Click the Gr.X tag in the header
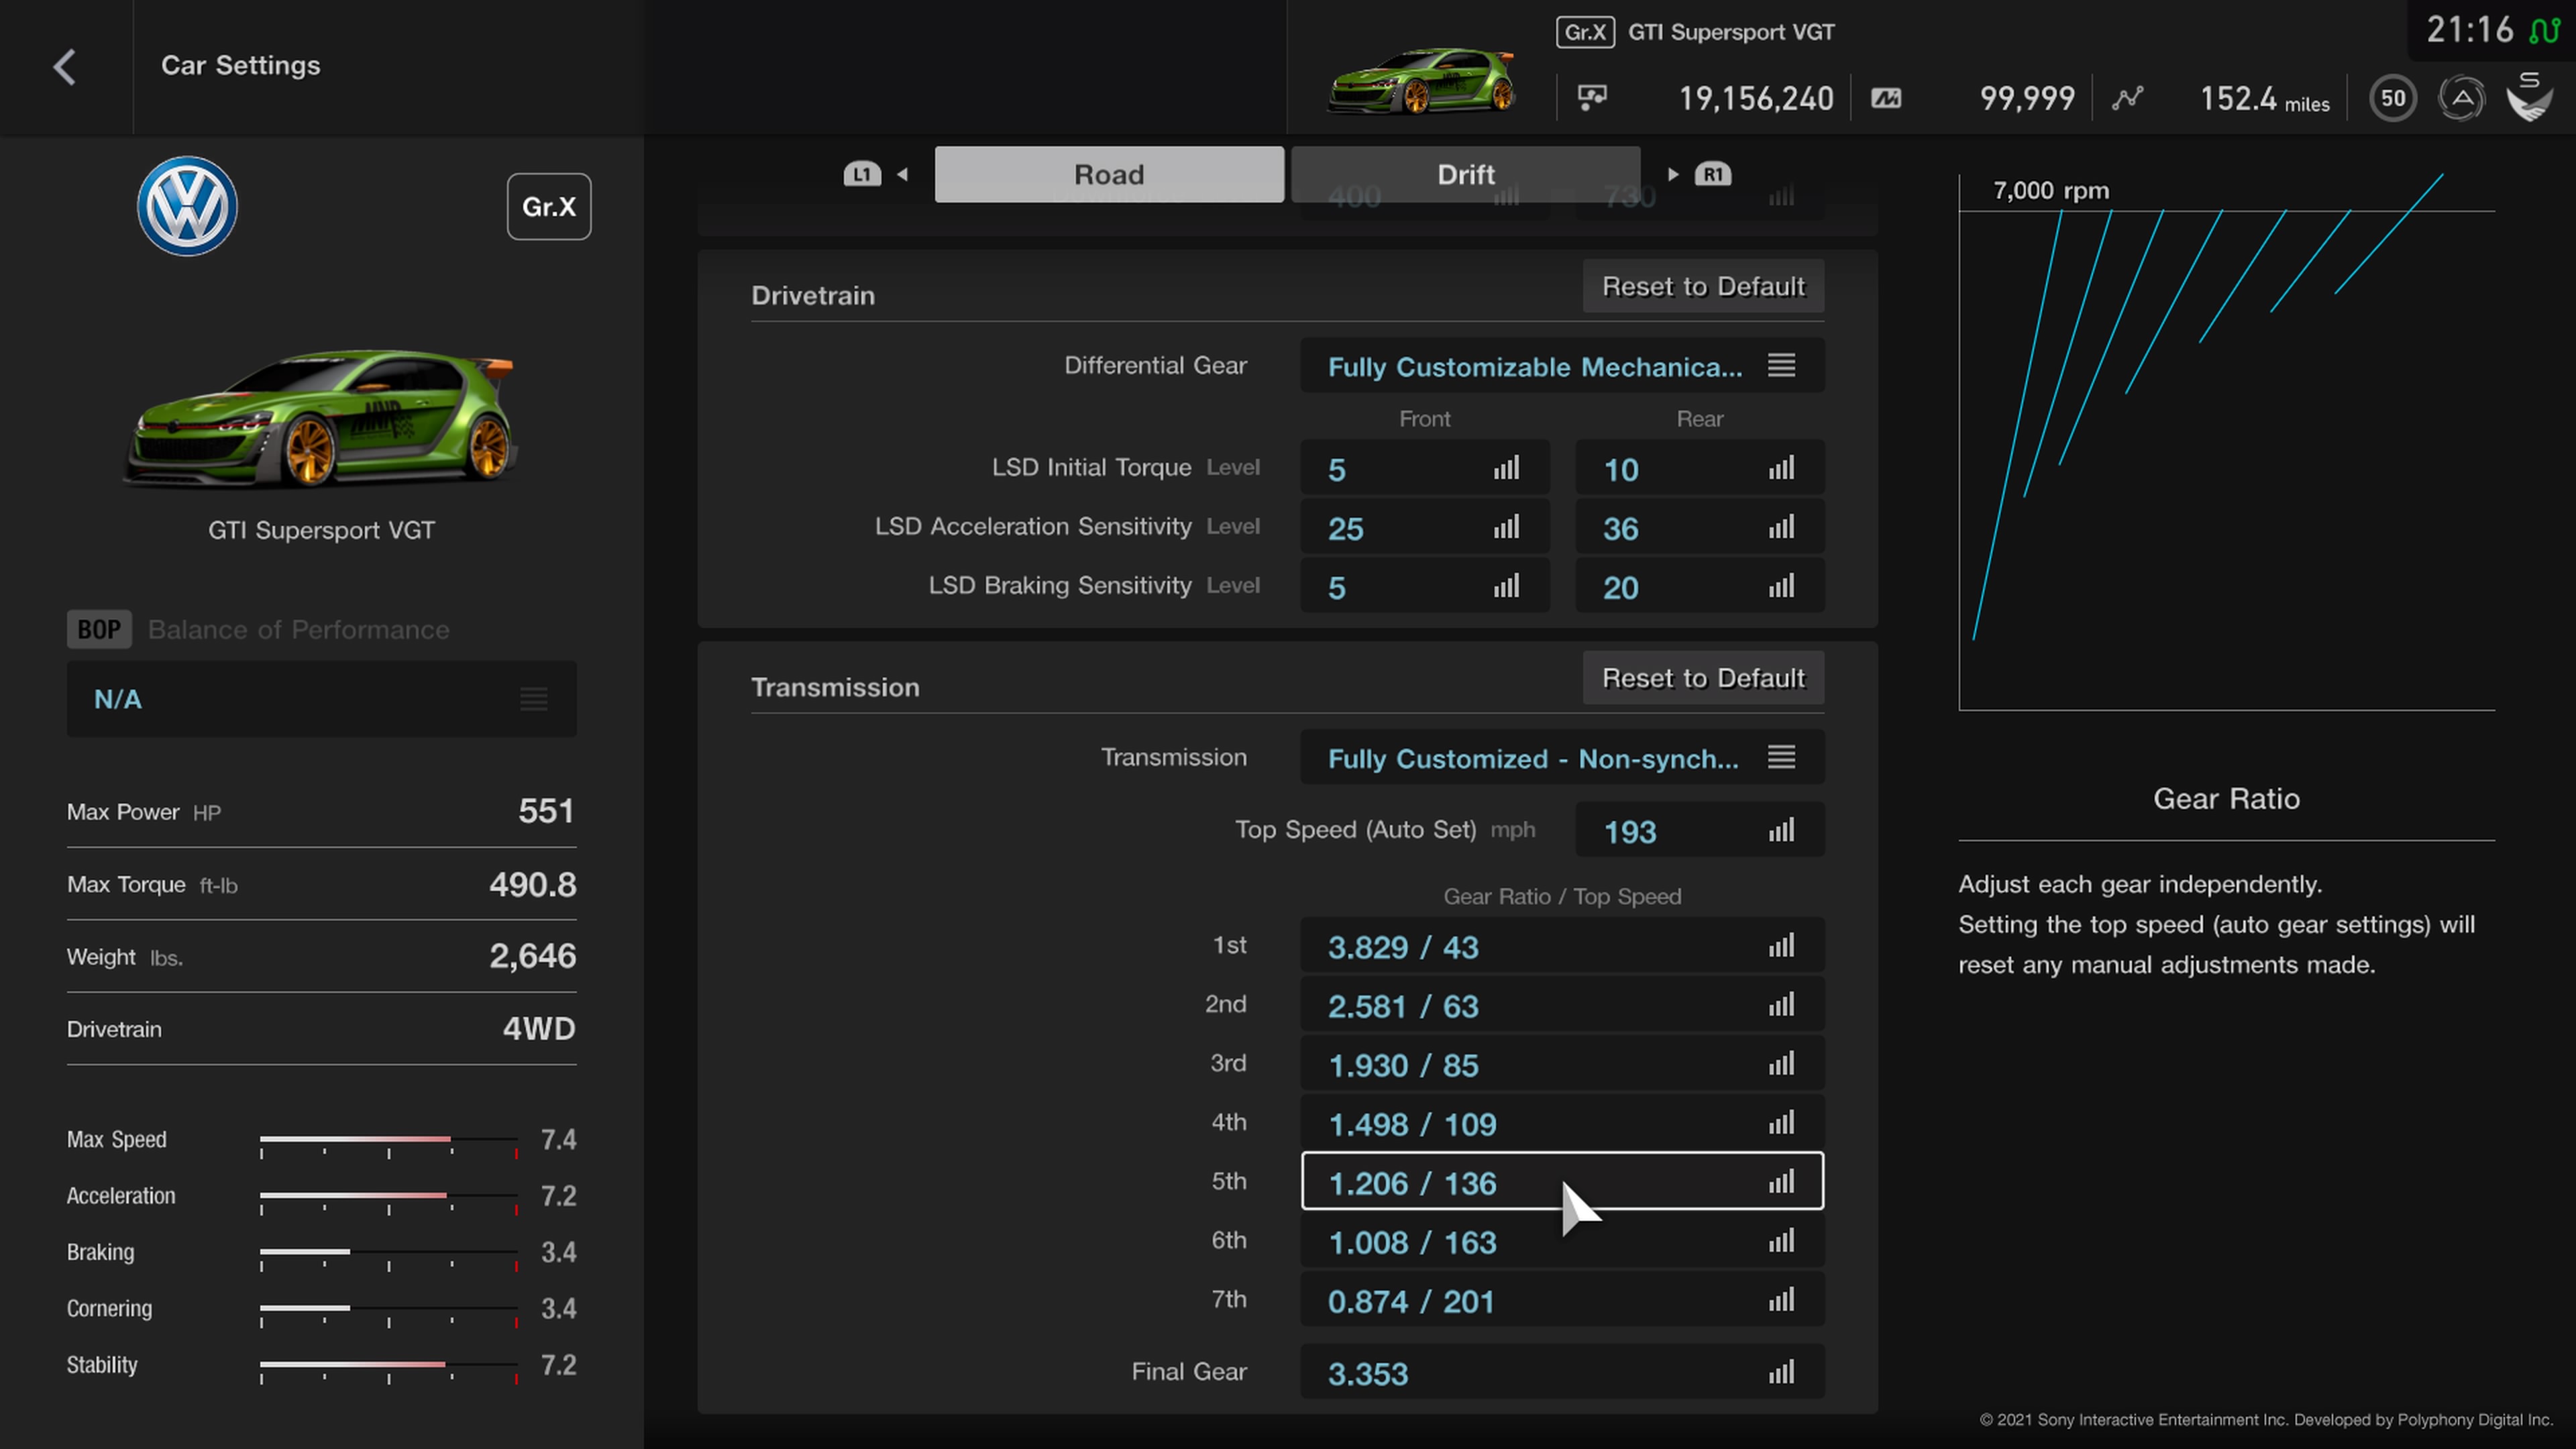This screenshot has height=1449, width=2576. coord(1585,32)
